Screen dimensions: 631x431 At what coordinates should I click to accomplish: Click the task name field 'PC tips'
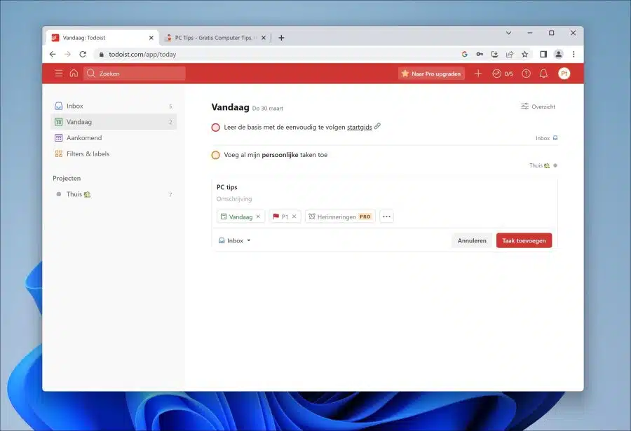click(x=384, y=187)
